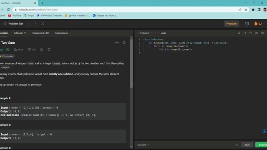Format code with curly braces icon
267x150 pixels.
coord(245,33)
